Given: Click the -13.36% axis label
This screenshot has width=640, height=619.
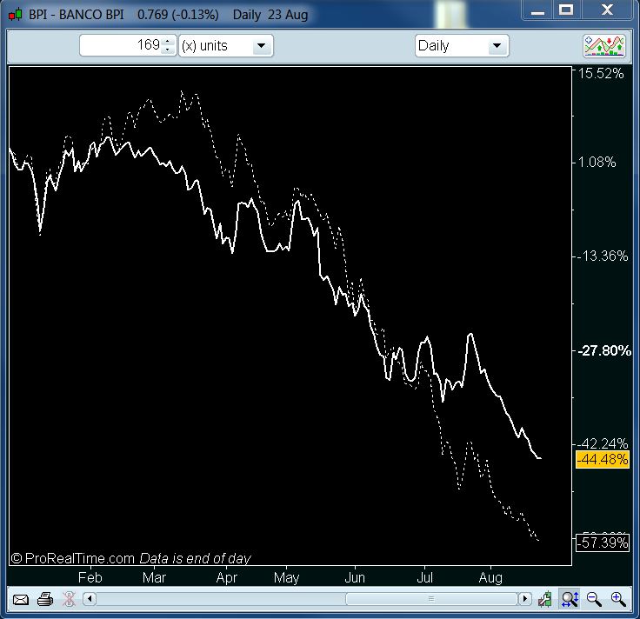Looking at the screenshot, I should 603,256.
